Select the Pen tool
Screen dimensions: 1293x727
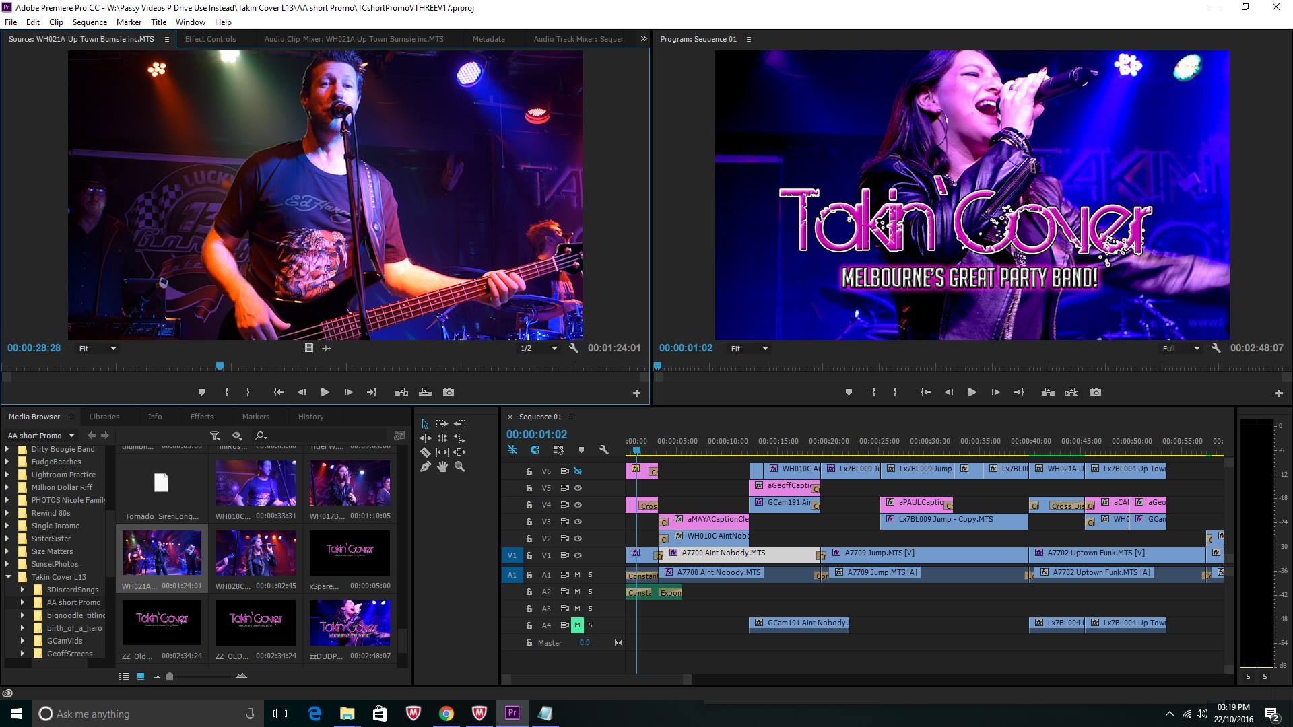(425, 466)
